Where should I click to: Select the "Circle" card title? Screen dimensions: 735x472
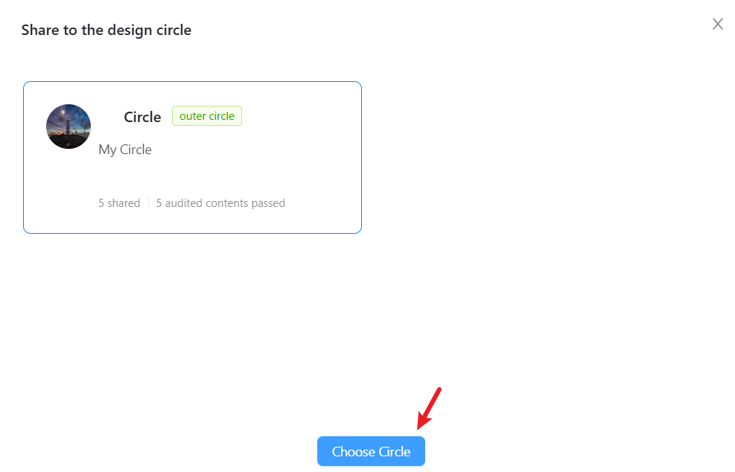coord(142,117)
